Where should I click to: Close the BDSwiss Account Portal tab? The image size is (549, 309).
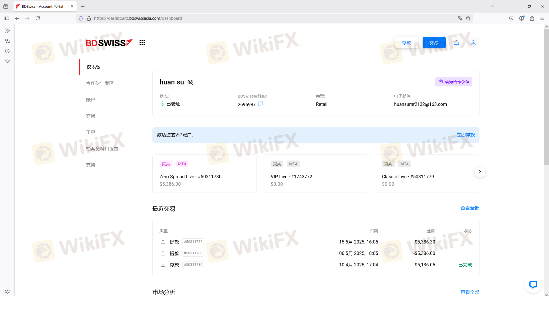coord(72,6)
